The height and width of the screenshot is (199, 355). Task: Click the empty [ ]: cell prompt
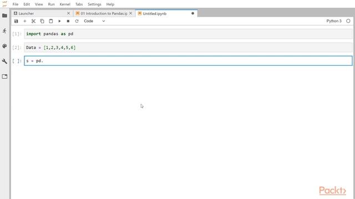17,61
